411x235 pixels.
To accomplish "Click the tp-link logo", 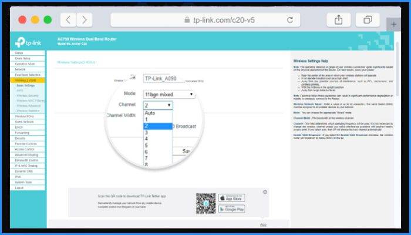I will tap(28, 42).
